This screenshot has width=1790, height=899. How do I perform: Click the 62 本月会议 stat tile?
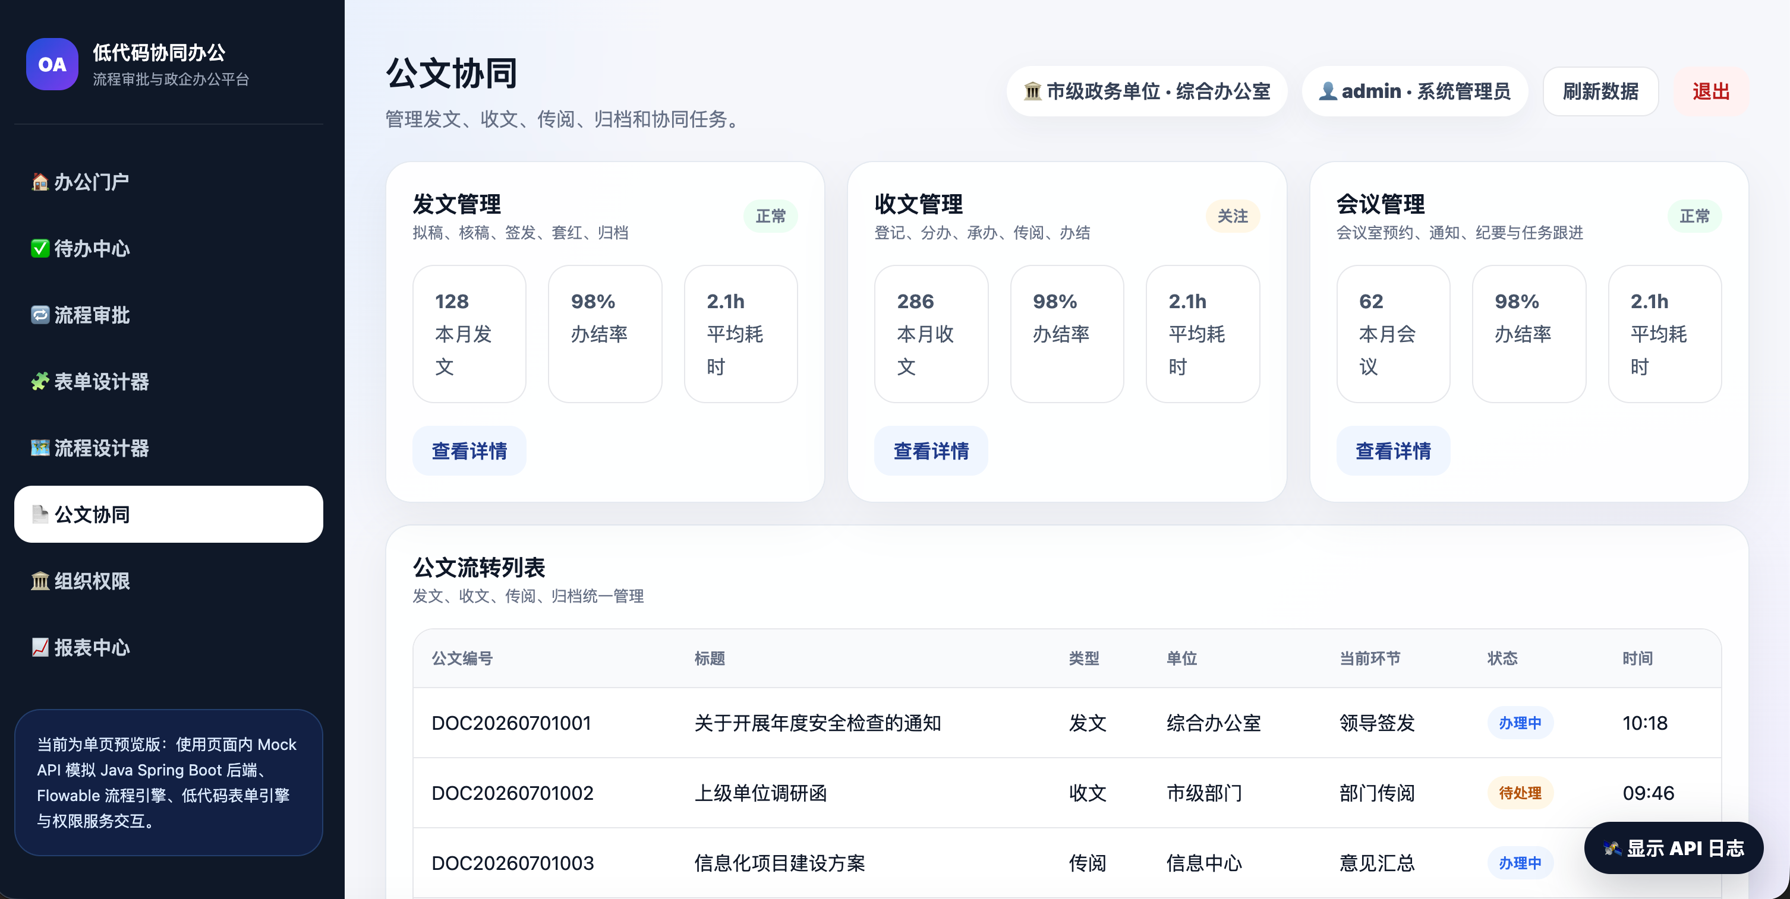pos(1393,334)
